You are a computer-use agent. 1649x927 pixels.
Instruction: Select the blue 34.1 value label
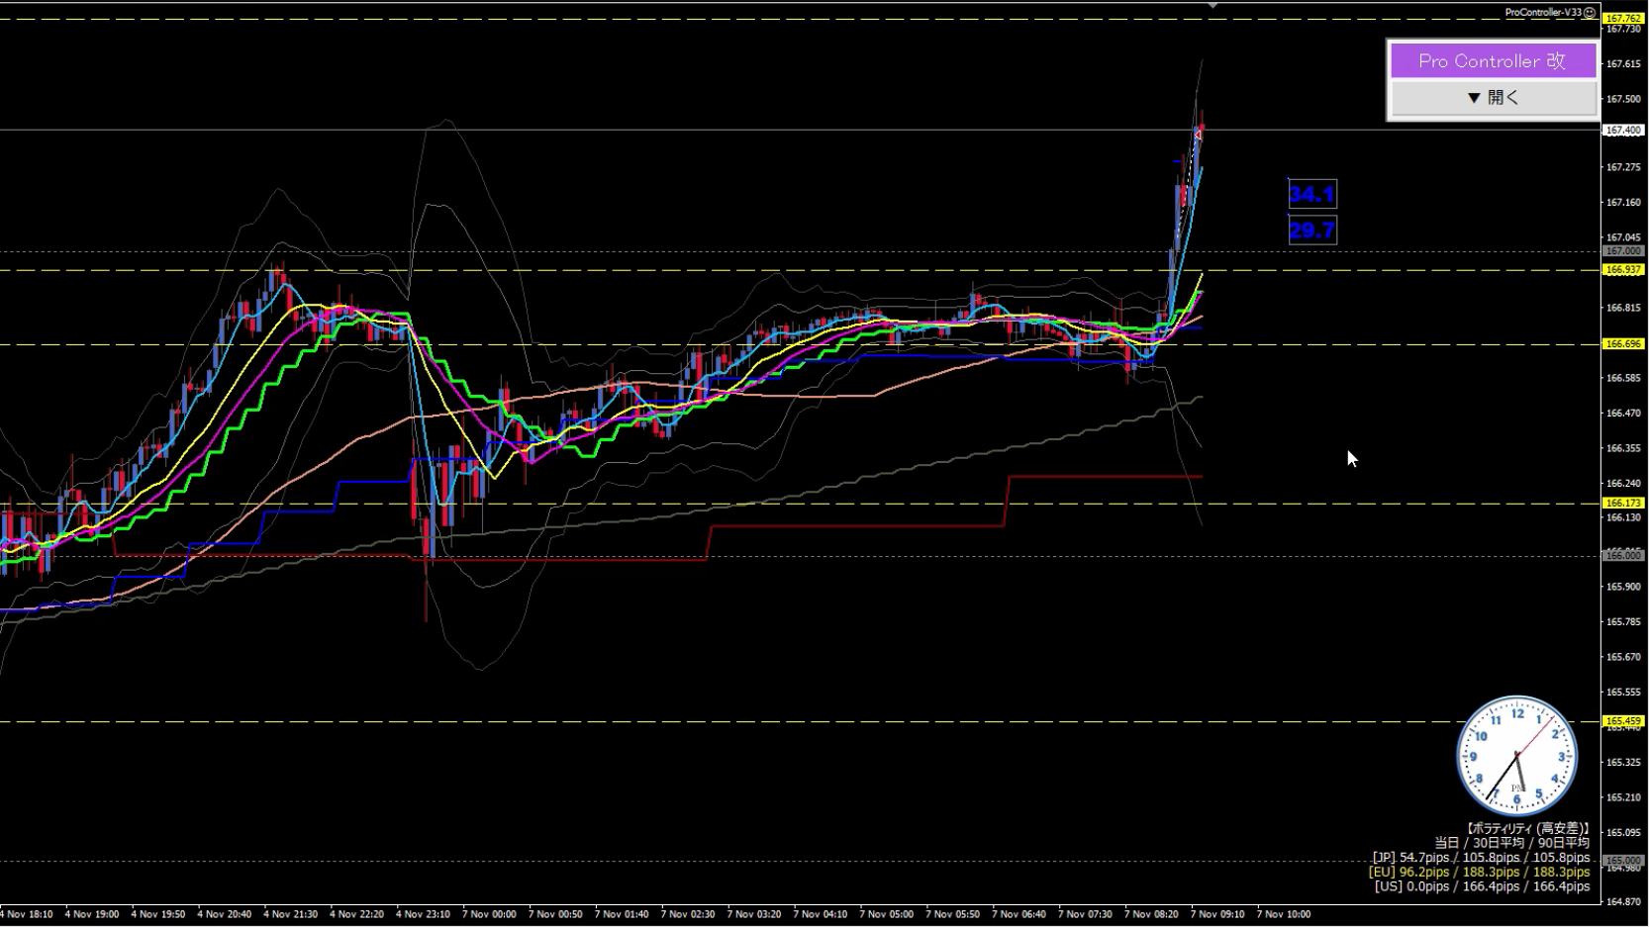click(1312, 194)
